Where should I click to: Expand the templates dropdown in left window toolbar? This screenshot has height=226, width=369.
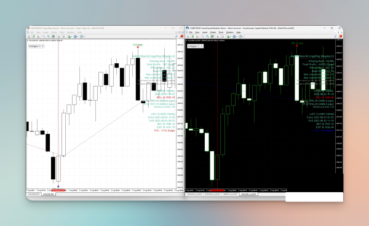click(82, 37)
